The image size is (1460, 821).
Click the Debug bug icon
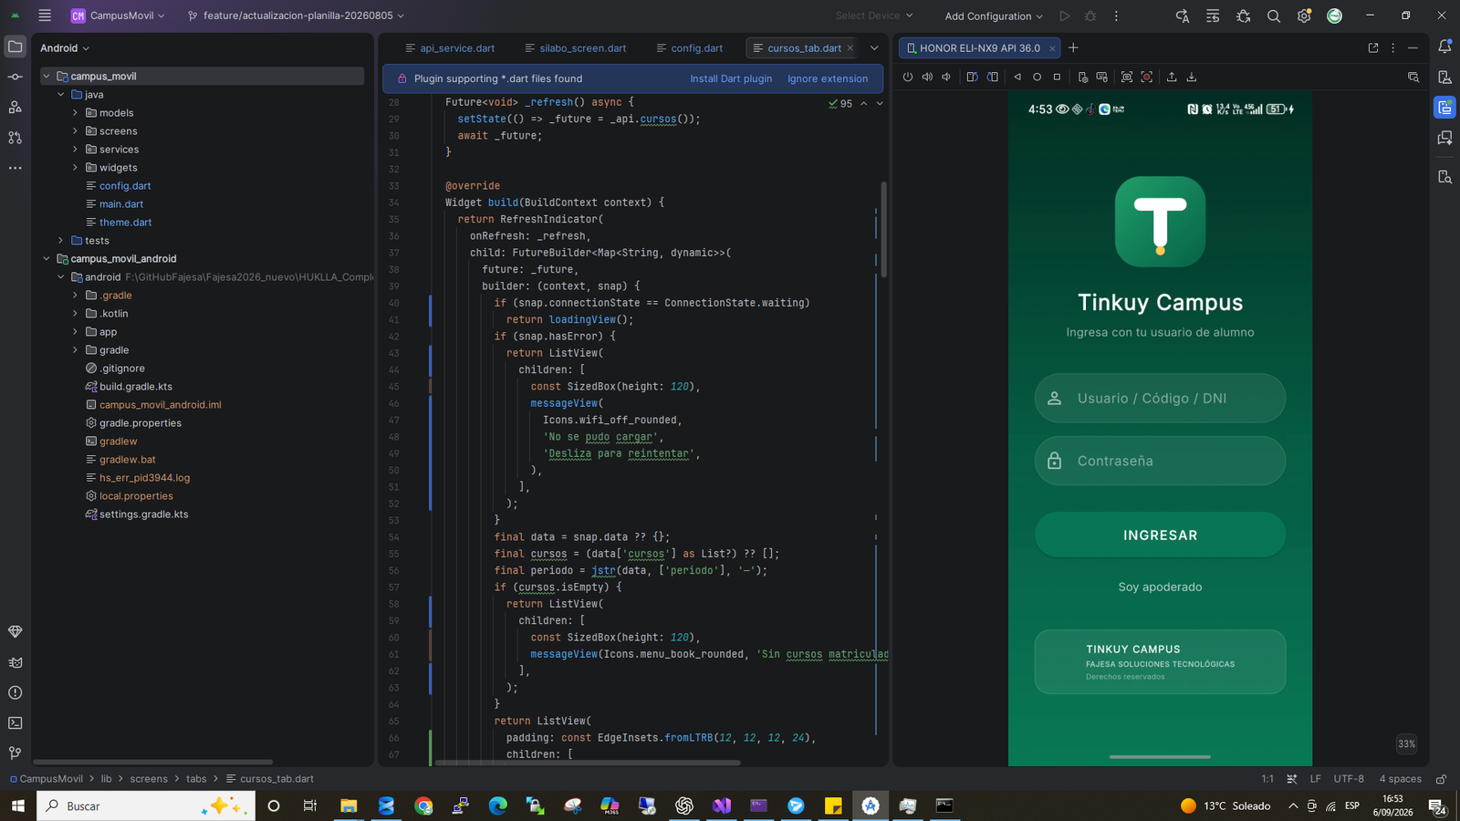pyautogui.click(x=1090, y=16)
